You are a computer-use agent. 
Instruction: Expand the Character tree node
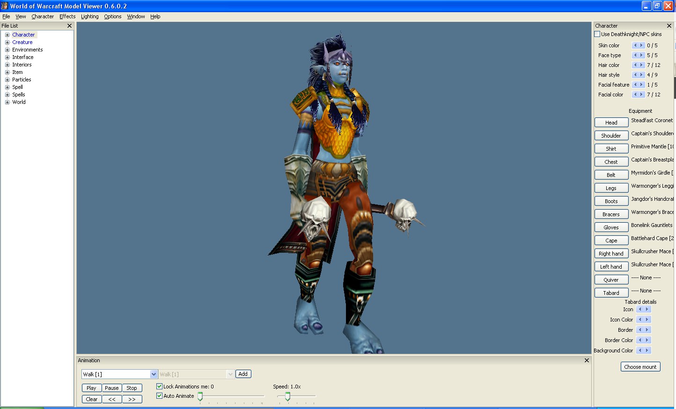coord(7,35)
